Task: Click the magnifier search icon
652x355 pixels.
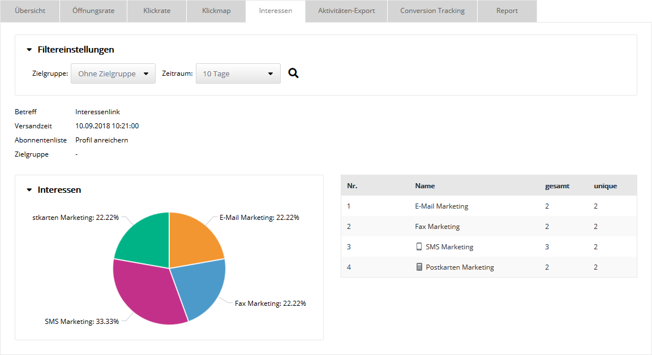Action: coord(293,73)
